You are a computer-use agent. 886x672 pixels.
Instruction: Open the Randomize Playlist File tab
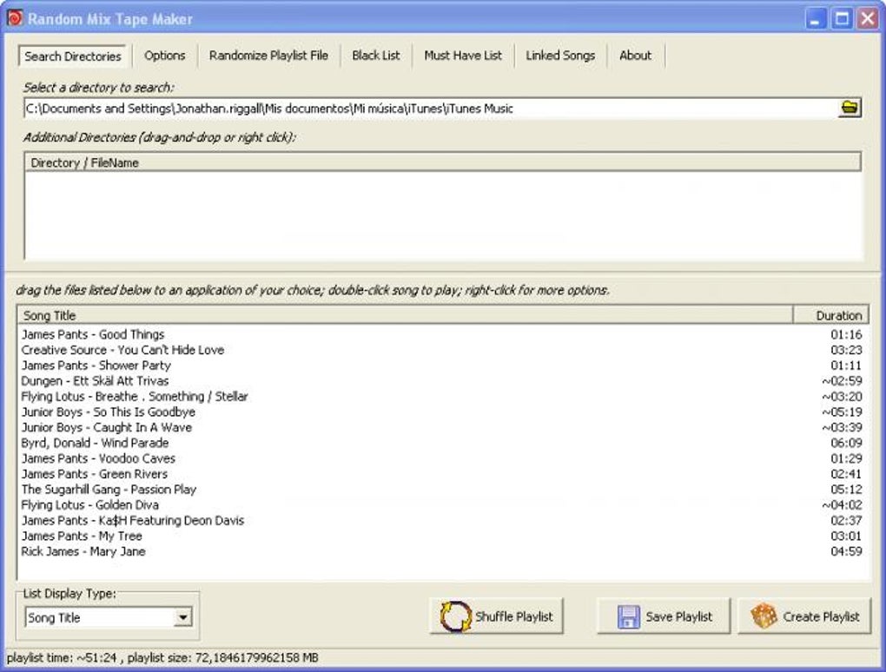click(x=268, y=56)
